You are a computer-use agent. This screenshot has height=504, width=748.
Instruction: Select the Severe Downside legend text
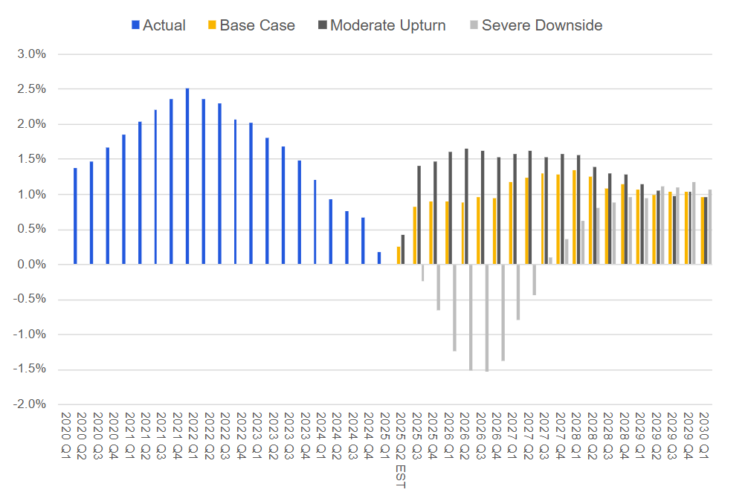[x=542, y=25]
